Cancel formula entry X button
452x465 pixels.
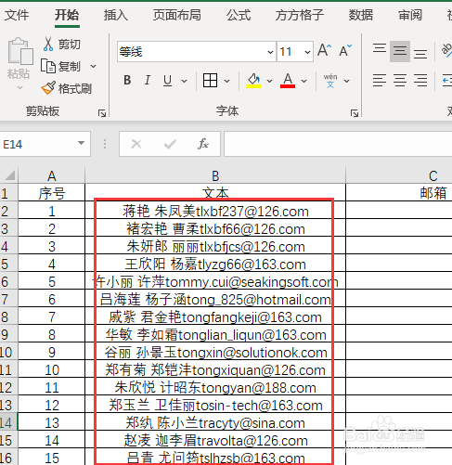tap(136, 144)
